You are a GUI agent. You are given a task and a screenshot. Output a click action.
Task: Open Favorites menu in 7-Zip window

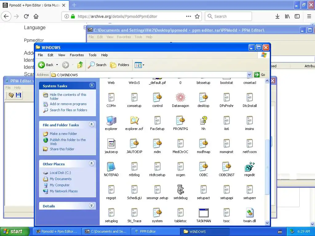(x=124, y=37)
